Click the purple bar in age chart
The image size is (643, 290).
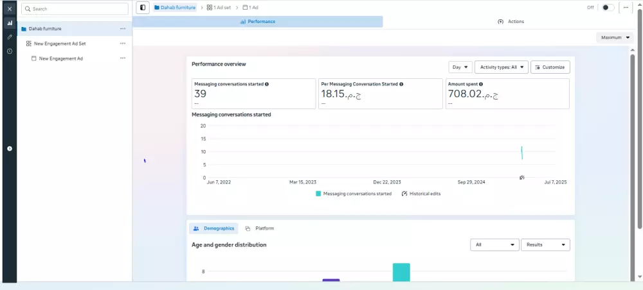[x=331, y=280]
